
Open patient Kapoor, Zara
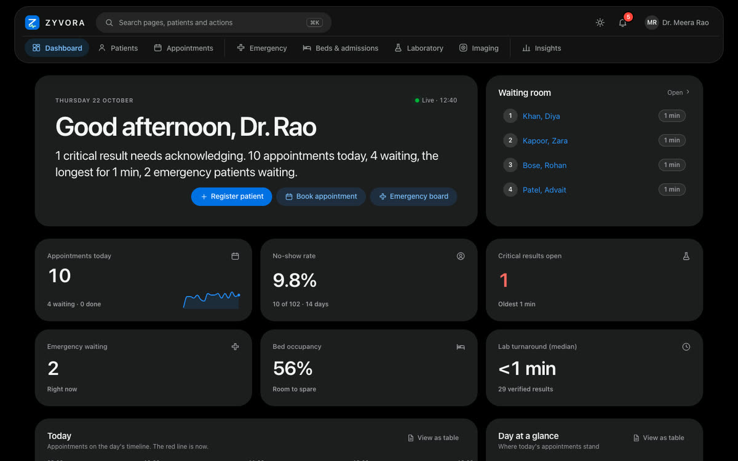tap(545, 141)
